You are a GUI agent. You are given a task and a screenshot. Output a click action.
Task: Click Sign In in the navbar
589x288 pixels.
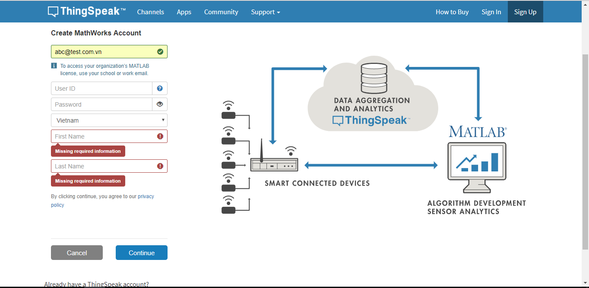491,12
